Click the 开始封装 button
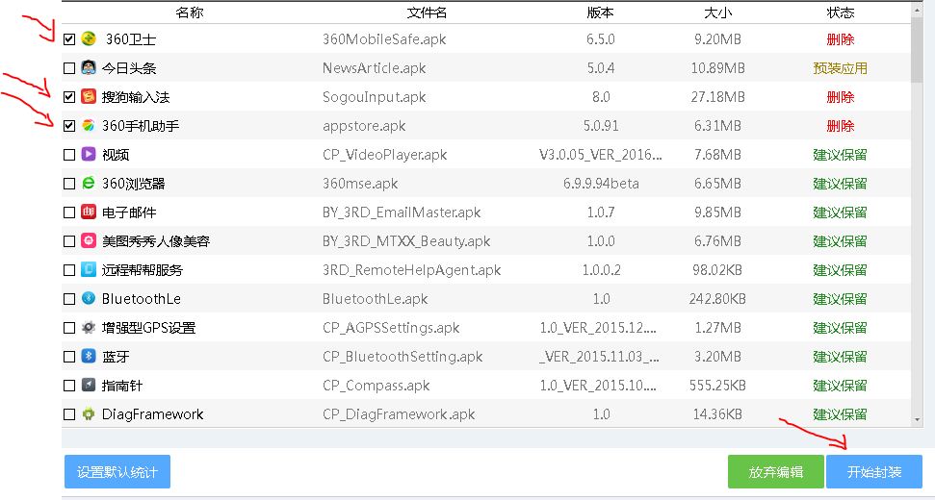Viewport: 935px width, 500px height. (x=874, y=472)
